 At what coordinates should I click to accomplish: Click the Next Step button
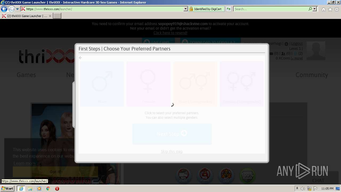click(172, 134)
